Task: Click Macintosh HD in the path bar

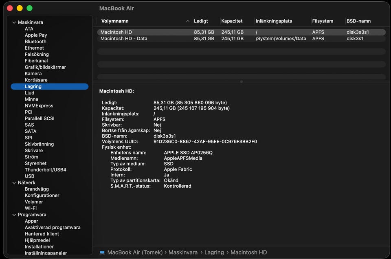Action: [248, 252]
